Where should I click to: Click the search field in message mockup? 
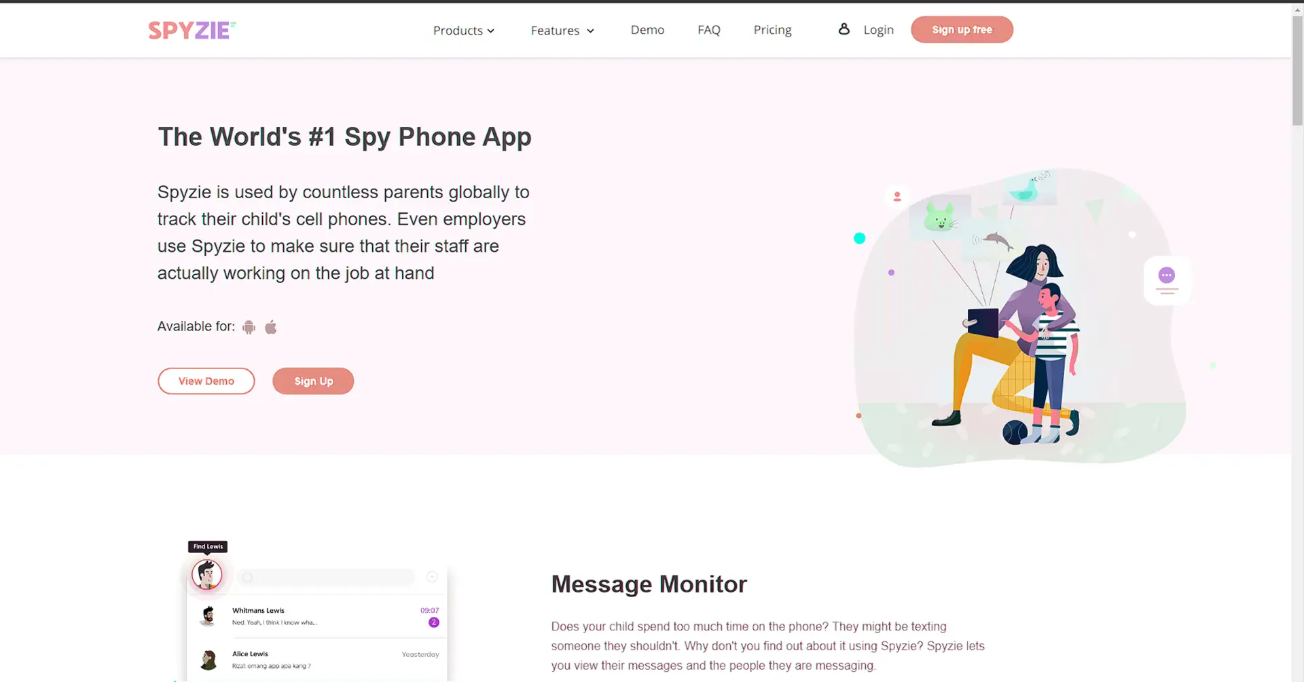pos(326,577)
